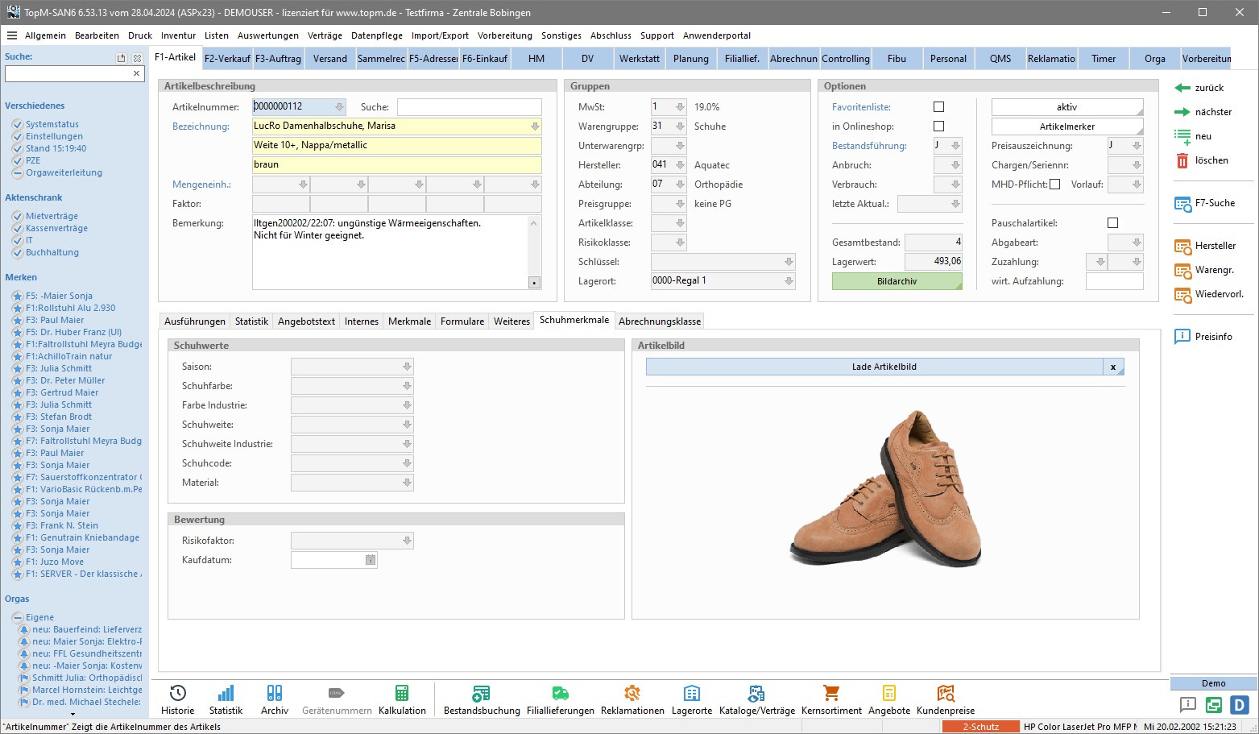Open Angebote document icon

[x=889, y=693]
